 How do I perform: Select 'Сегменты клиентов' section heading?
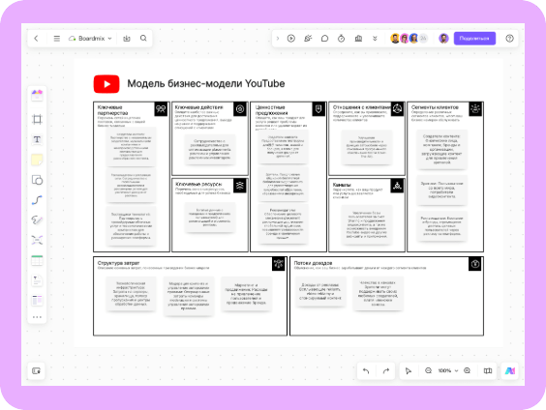pos(435,107)
